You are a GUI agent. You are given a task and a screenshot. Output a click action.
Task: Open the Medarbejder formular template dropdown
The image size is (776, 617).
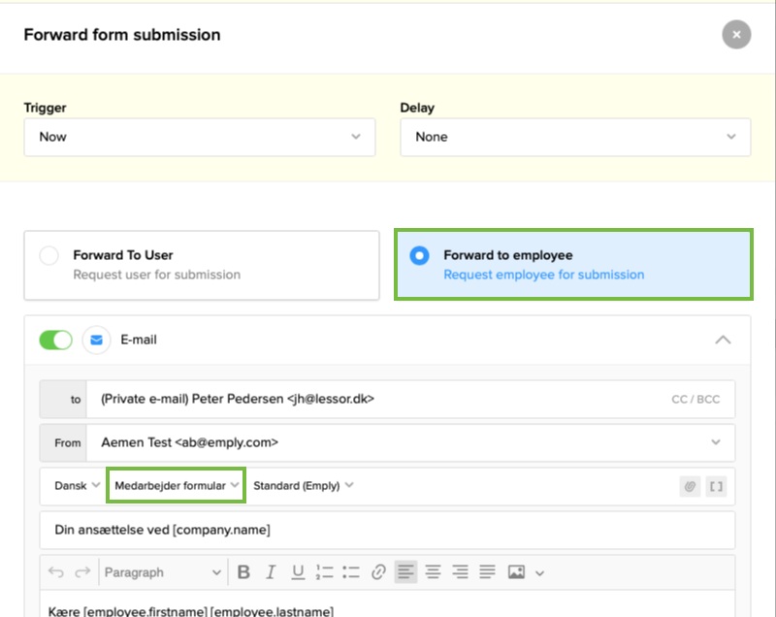[176, 485]
